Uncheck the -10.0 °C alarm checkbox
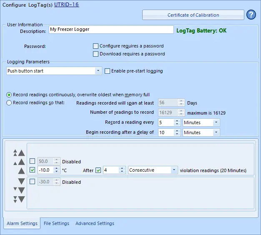 33,170
